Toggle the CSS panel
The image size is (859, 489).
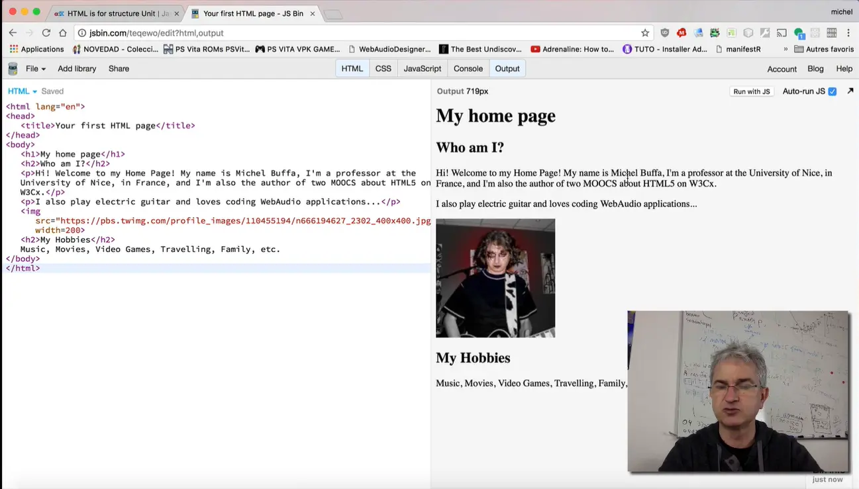[x=383, y=69]
